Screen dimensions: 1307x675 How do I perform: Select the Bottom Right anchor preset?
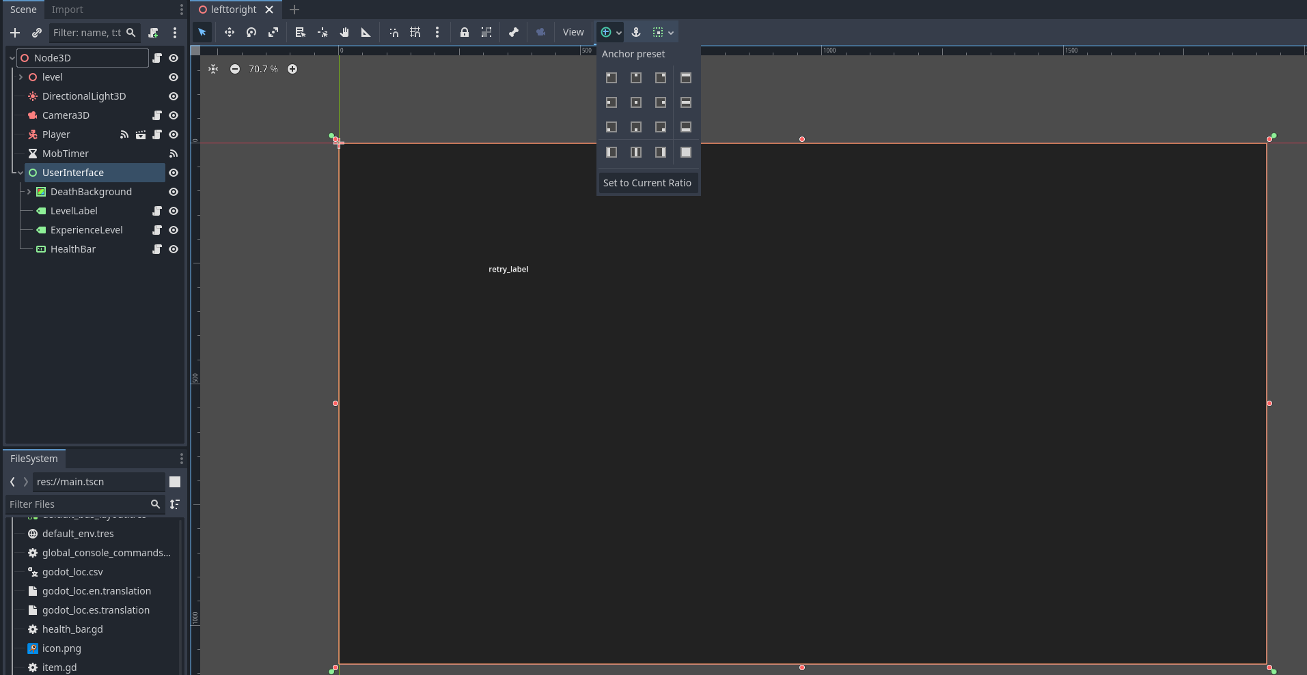click(x=661, y=127)
